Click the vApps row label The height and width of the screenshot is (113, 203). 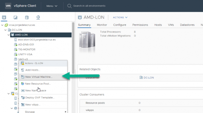pyautogui.click(x=90, y=110)
